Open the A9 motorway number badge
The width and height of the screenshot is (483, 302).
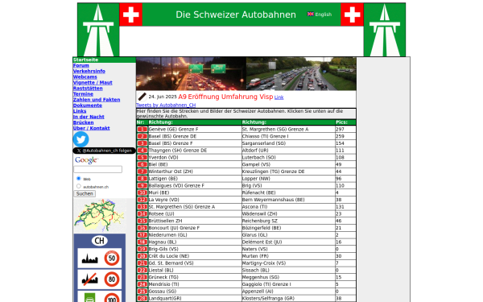pyautogui.click(x=142, y=186)
